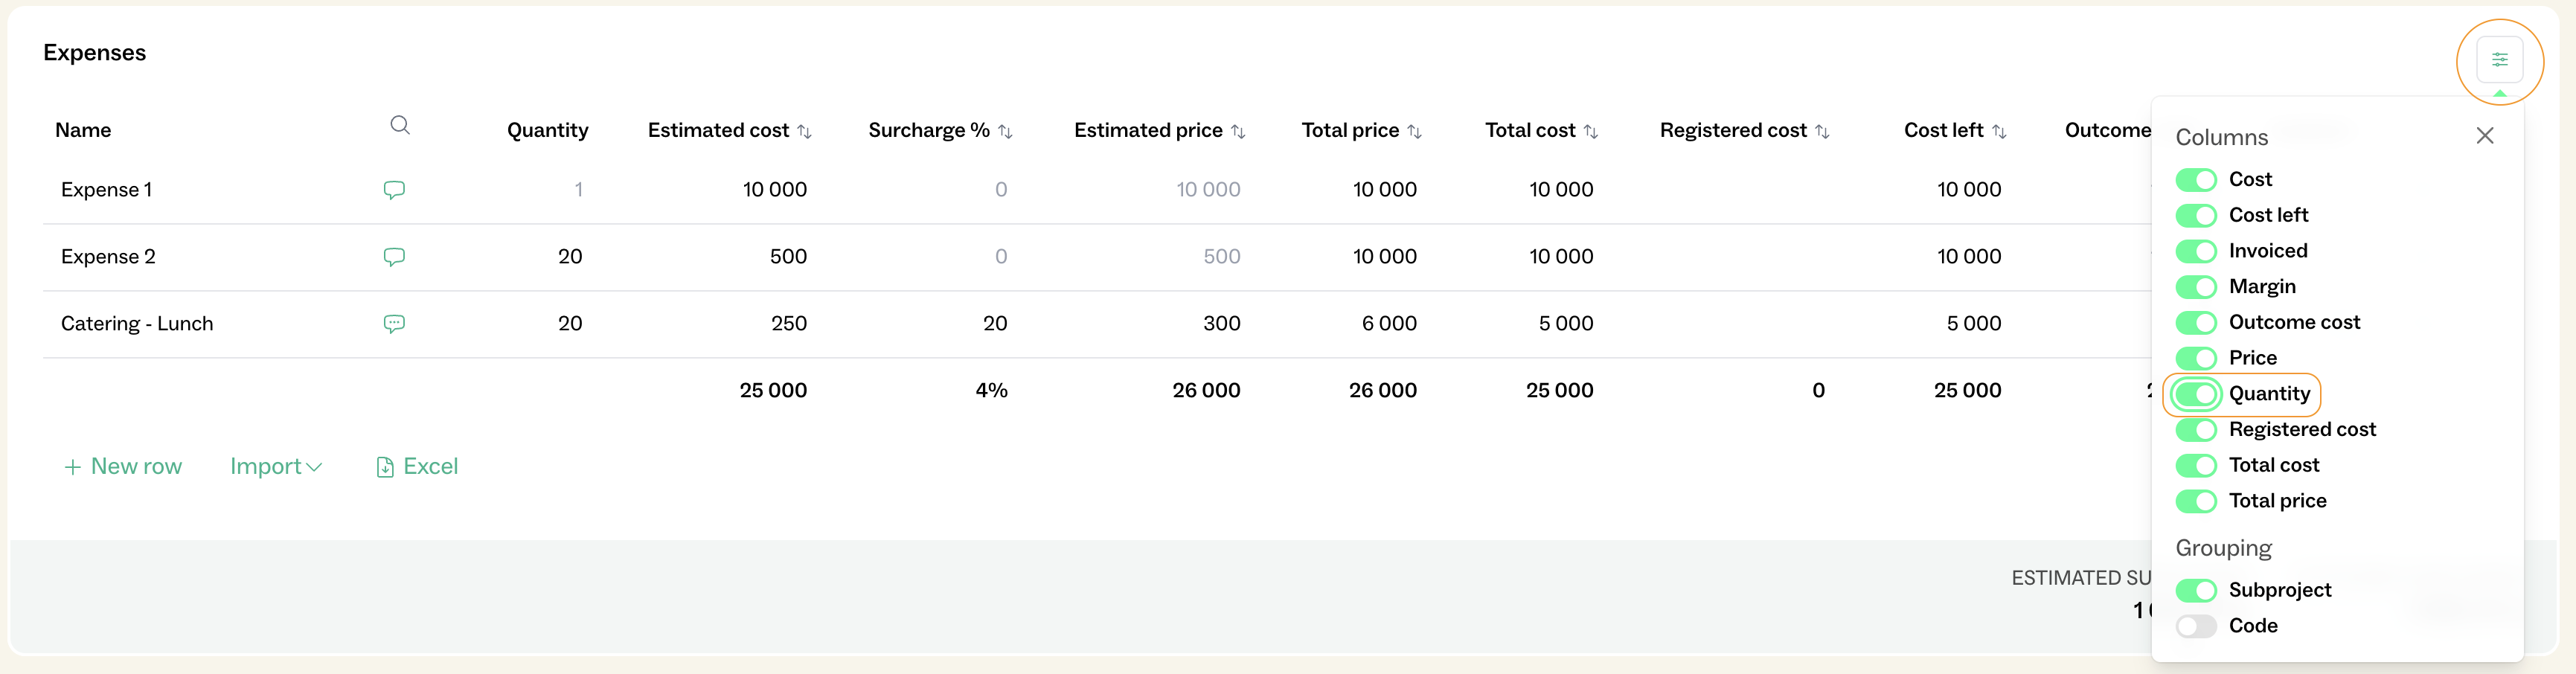Open the comment bubble for Expense 2

coord(394,256)
